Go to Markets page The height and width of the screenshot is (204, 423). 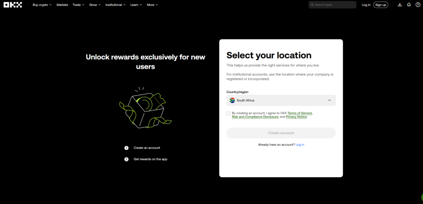pyautogui.click(x=62, y=5)
